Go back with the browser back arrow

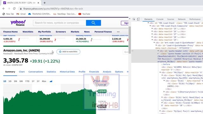(3, 9)
